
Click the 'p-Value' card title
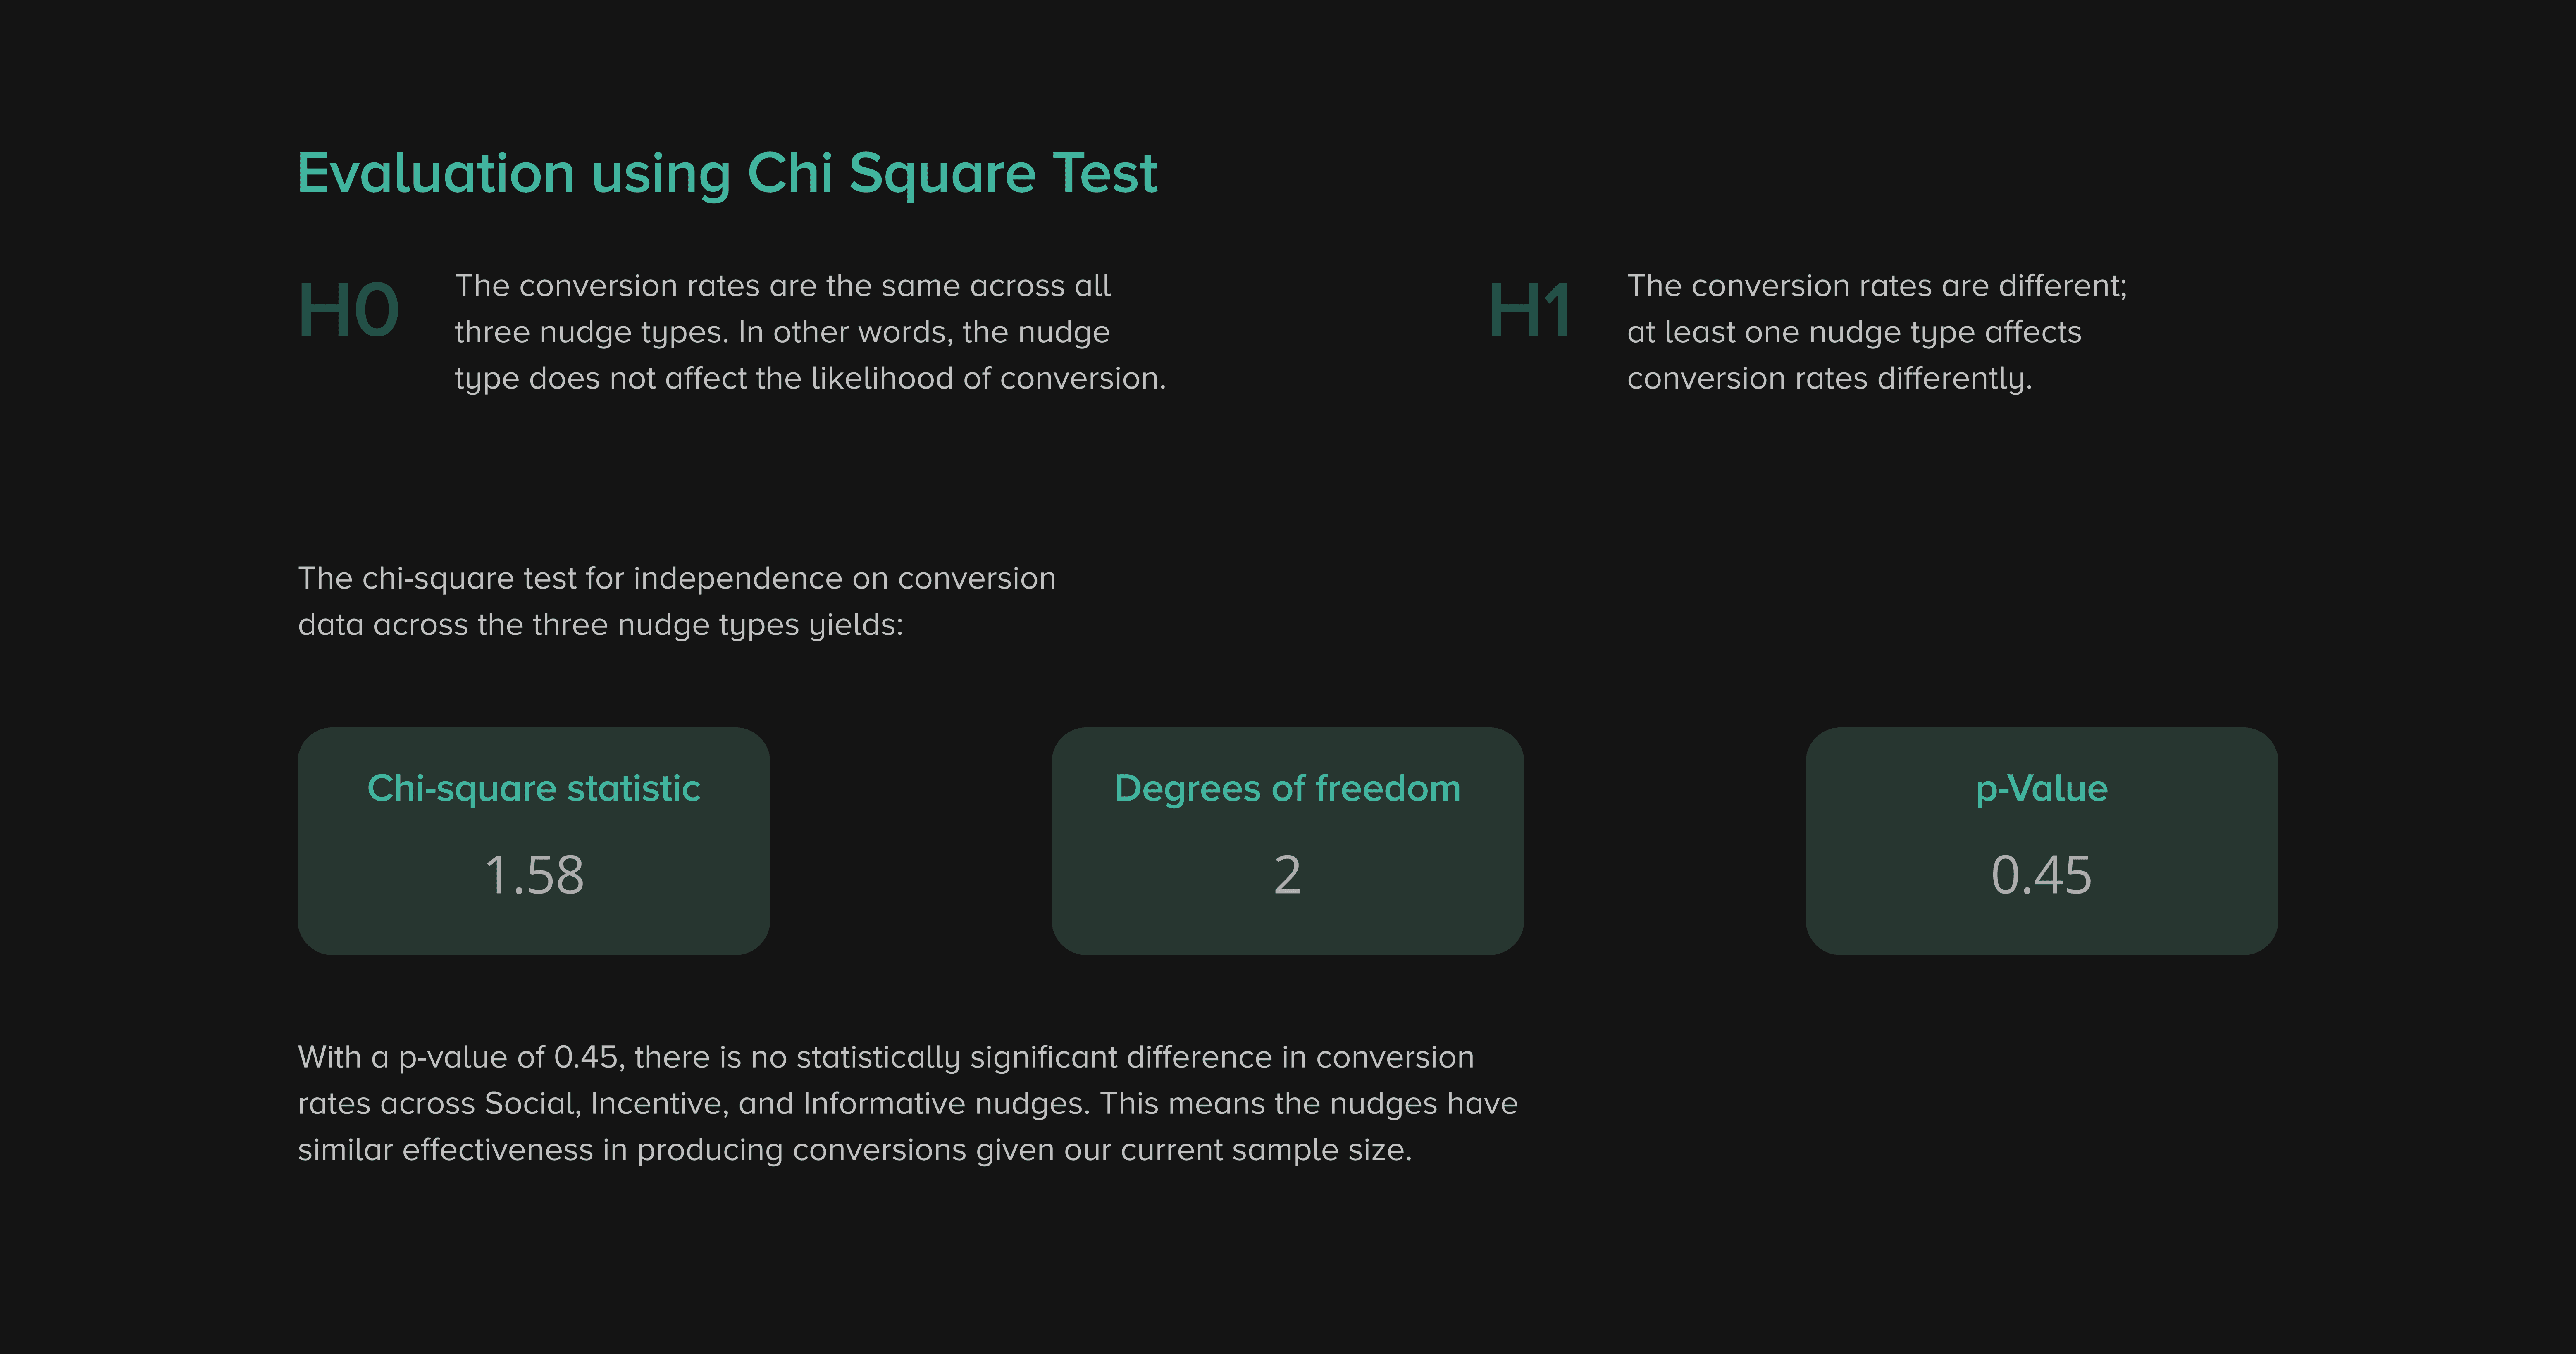[2041, 789]
